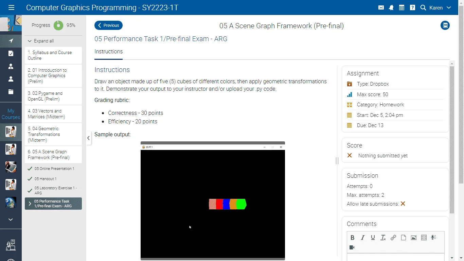Screen dimensions: 464x261
Task: Open 05 A Scene Graph Framework module
Action: [53, 155]
